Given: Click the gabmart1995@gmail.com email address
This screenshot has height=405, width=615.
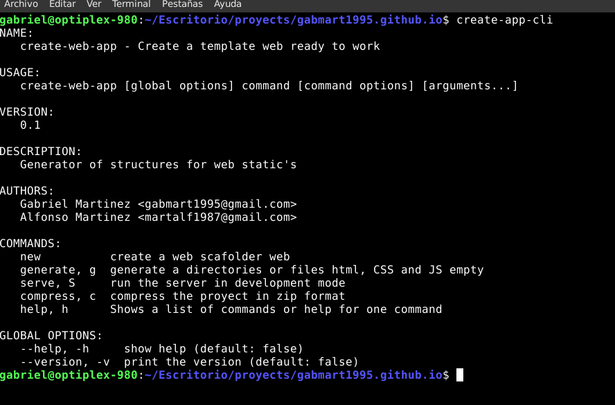Looking at the screenshot, I should click(x=217, y=204).
